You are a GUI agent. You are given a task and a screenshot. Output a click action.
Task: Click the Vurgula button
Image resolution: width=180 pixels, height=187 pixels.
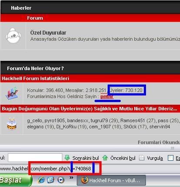[x=155, y=158]
